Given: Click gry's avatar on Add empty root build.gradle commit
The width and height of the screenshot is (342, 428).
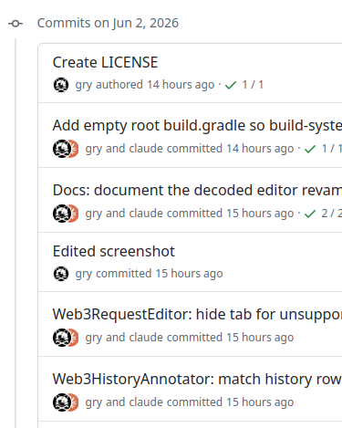Looking at the screenshot, I should pos(62,149).
